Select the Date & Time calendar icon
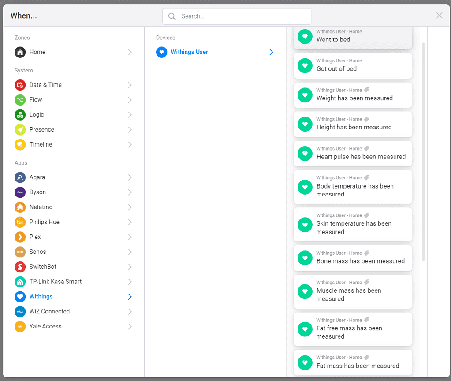The image size is (451, 381). (x=20, y=85)
